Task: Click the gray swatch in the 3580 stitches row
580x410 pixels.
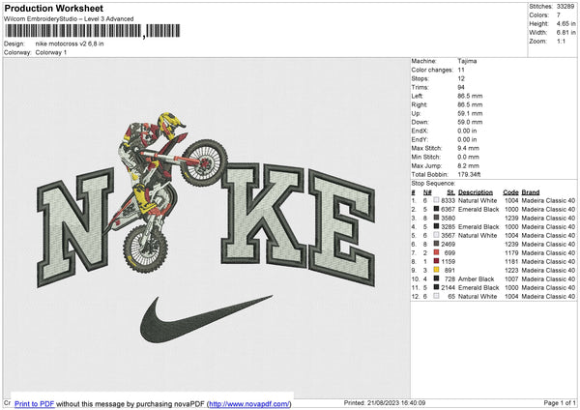Action: (437, 218)
